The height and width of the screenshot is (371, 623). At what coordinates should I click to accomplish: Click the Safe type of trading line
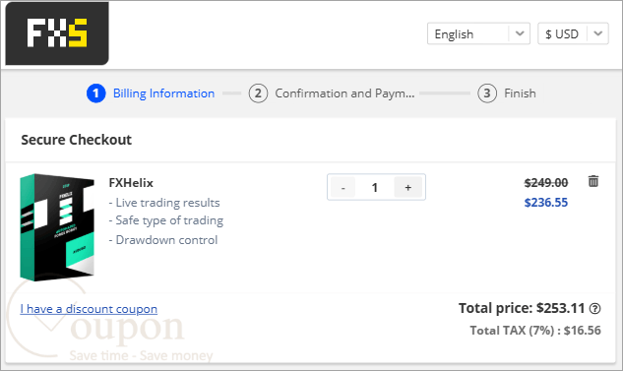[x=166, y=220]
